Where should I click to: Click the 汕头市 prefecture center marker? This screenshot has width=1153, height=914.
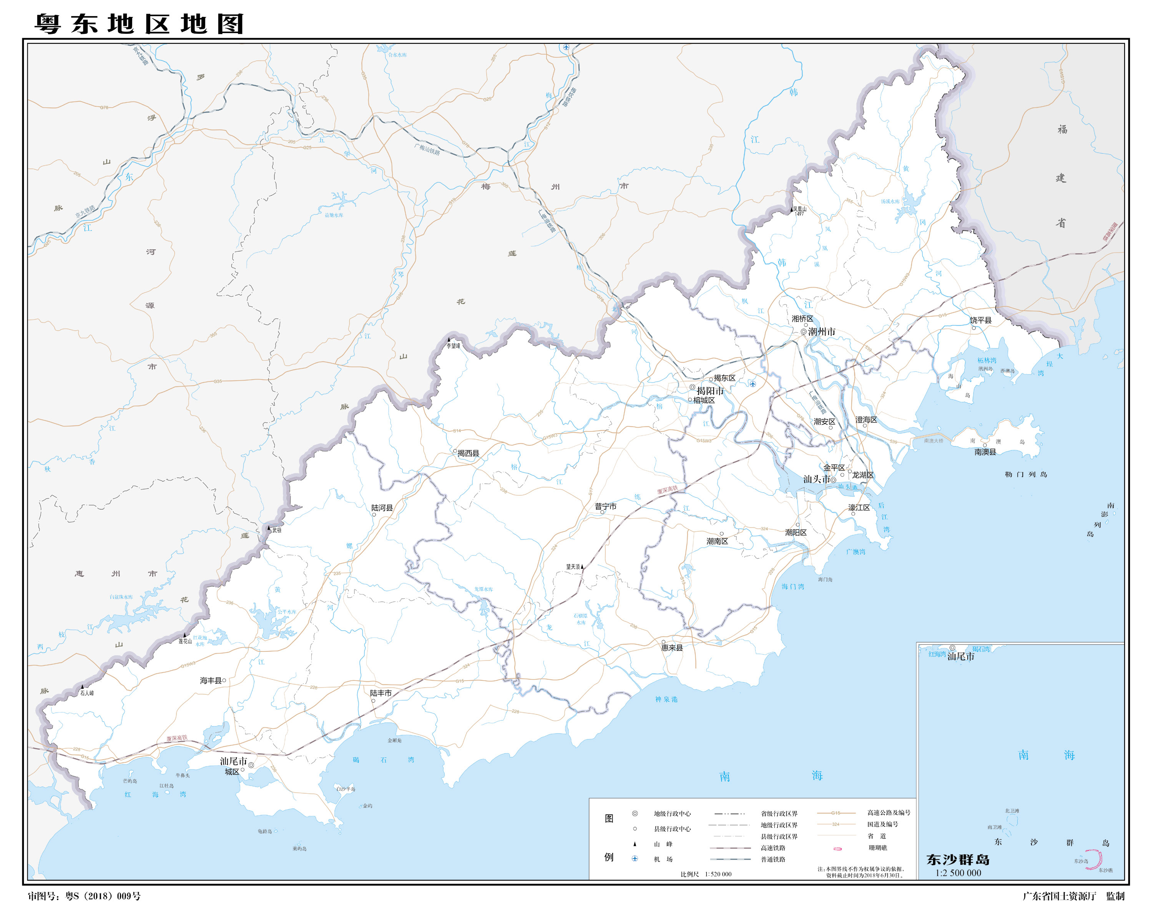point(833,480)
